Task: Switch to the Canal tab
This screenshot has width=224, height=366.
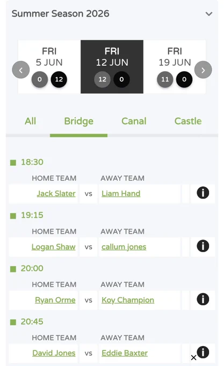Action: [x=134, y=121]
